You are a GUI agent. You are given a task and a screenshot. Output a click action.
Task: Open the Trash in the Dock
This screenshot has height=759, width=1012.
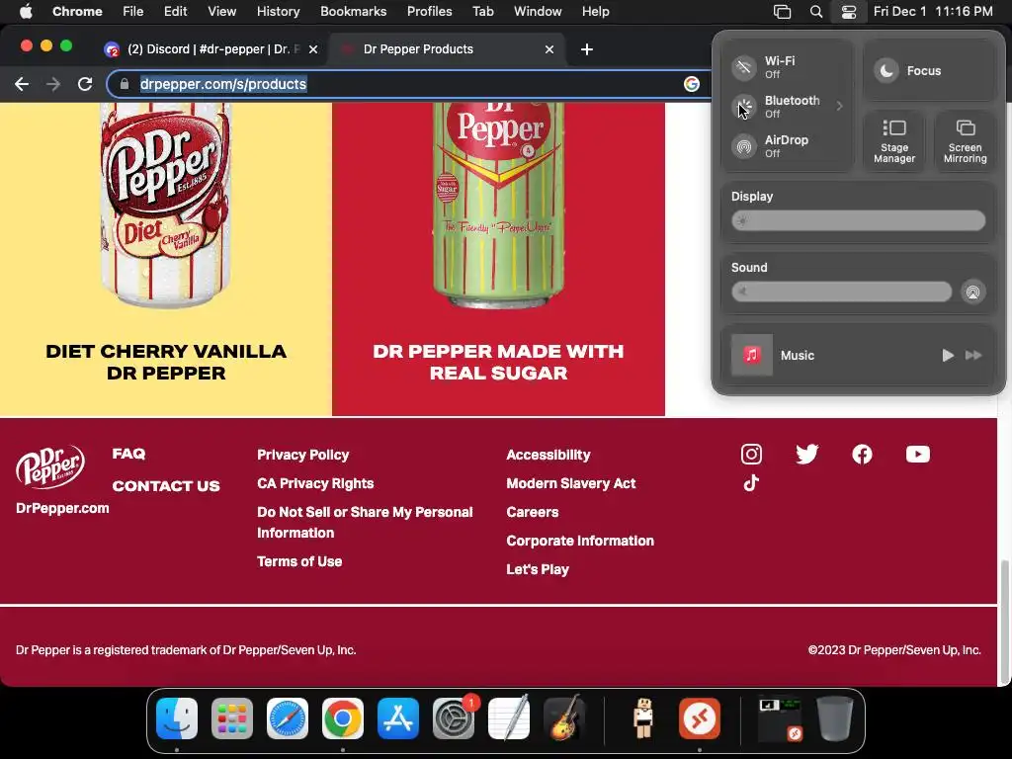tap(835, 718)
